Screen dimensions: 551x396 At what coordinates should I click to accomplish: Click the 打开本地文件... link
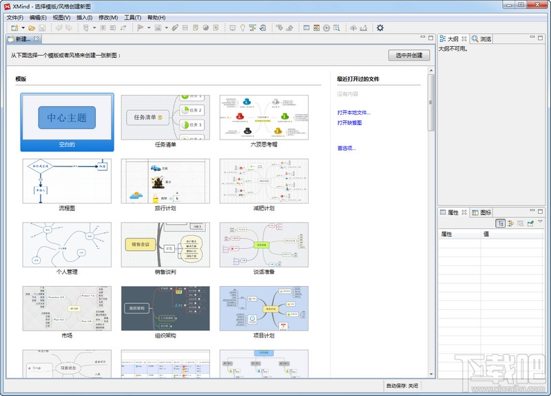pyautogui.click(x=354, y=113)
